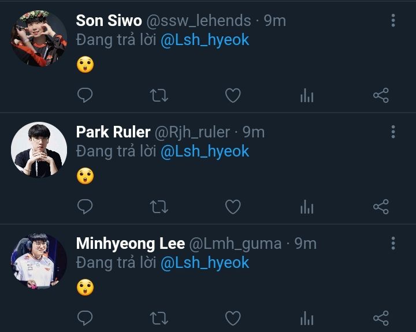Like Son Siwo's tweet

233,95
